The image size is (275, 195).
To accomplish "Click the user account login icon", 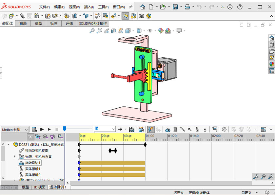I will click(x=230, y=7).
